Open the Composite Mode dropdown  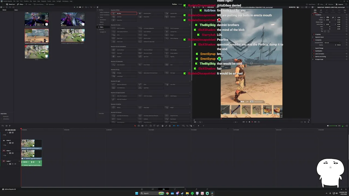click(x=332, y=43)
